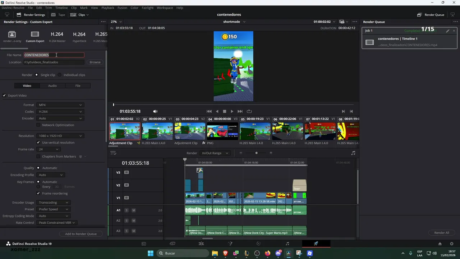Uncheck Use vertical resolution
This screenshot has height=259, width=460.
click(x=38, y=142)
